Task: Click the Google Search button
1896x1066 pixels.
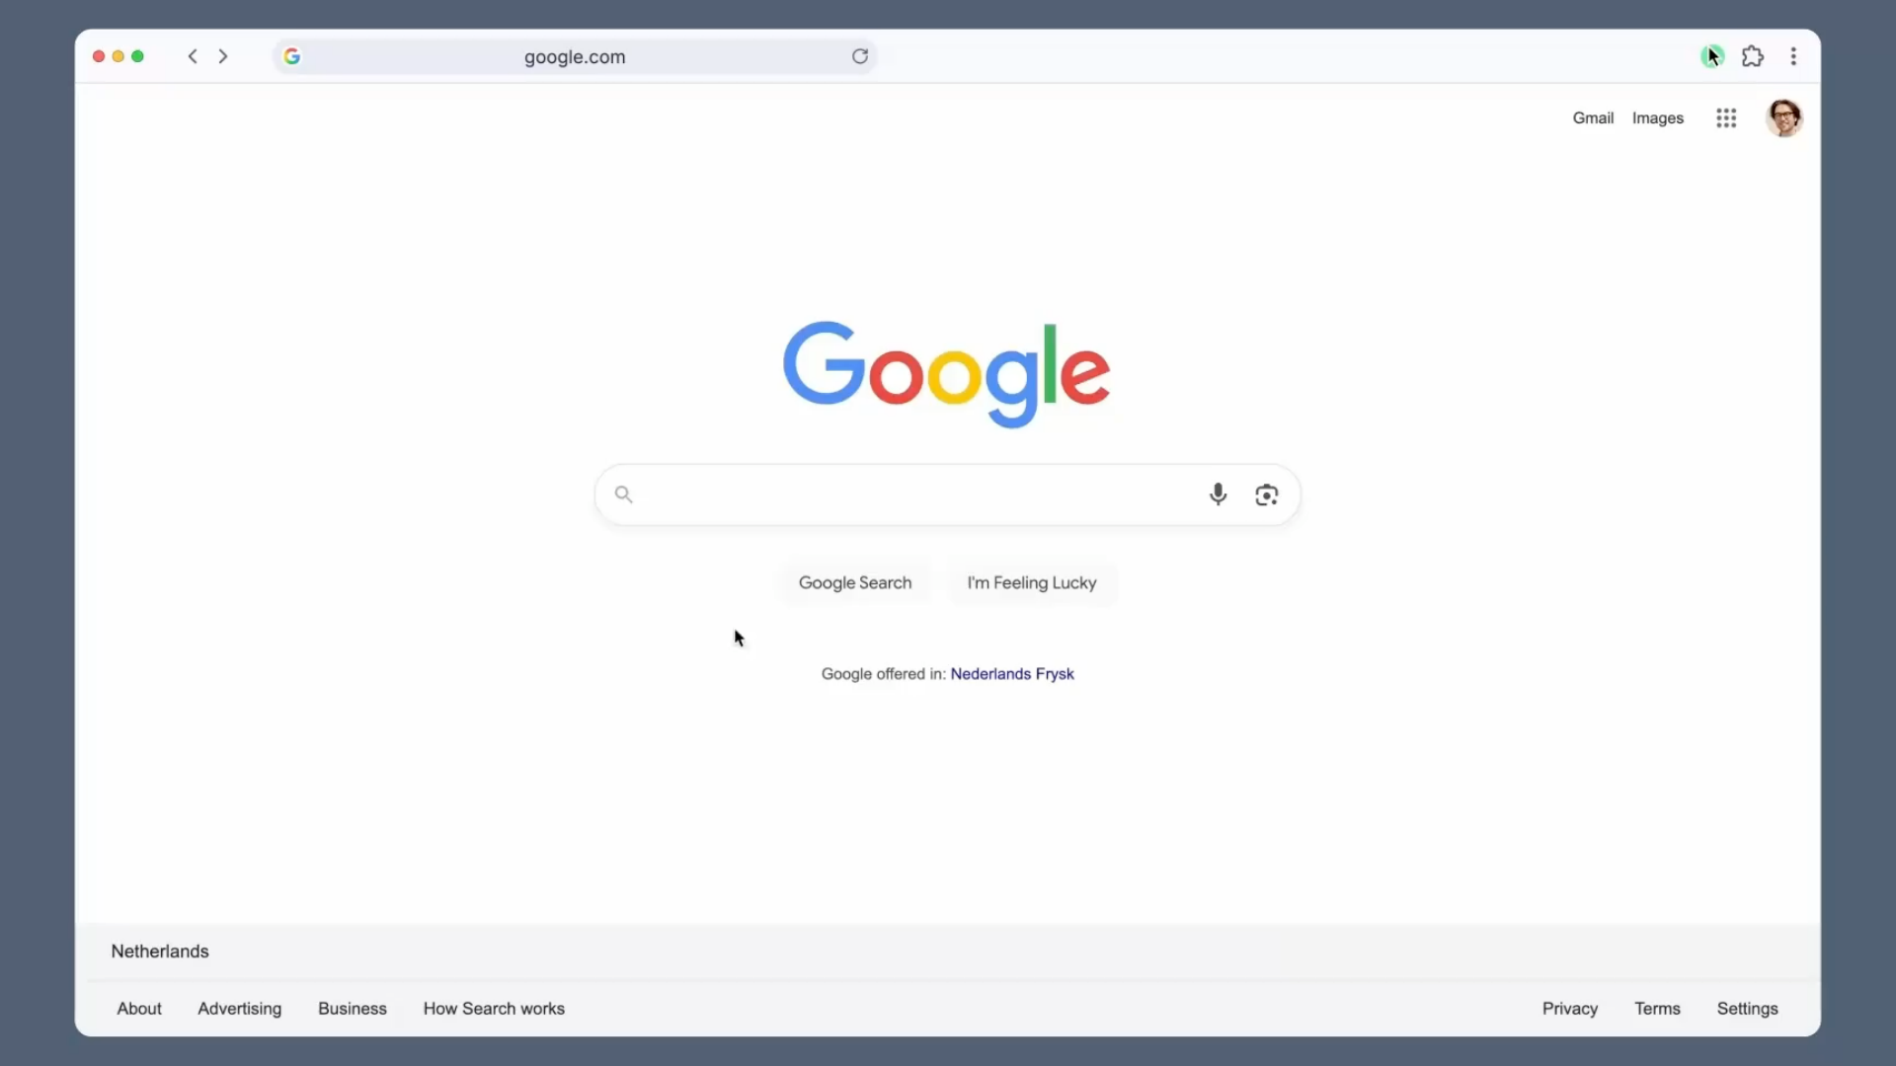Action: pos(855,582)
